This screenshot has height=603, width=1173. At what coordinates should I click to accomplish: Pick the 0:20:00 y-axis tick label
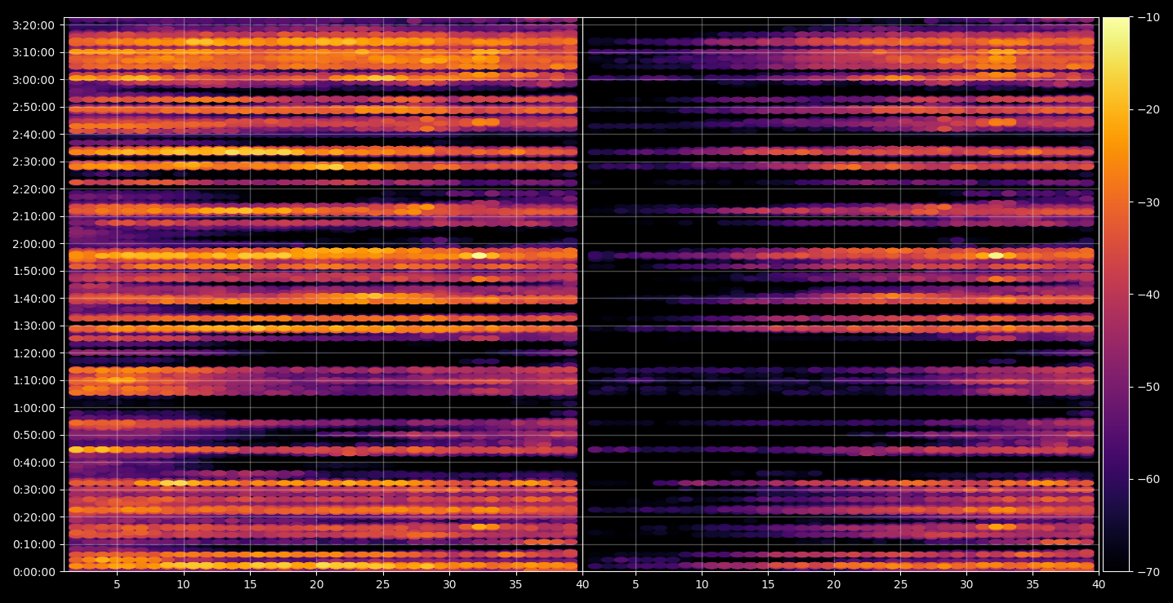(33, 517)
